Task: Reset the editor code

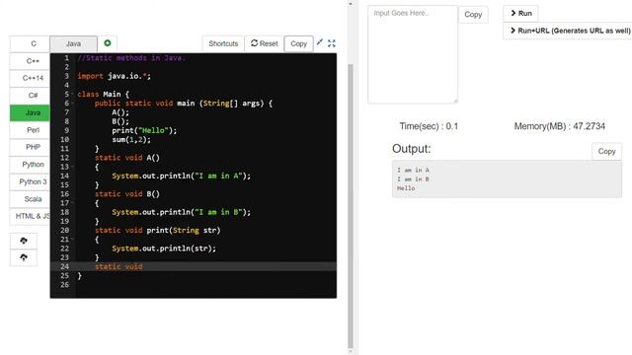Action: pos(265,43)
